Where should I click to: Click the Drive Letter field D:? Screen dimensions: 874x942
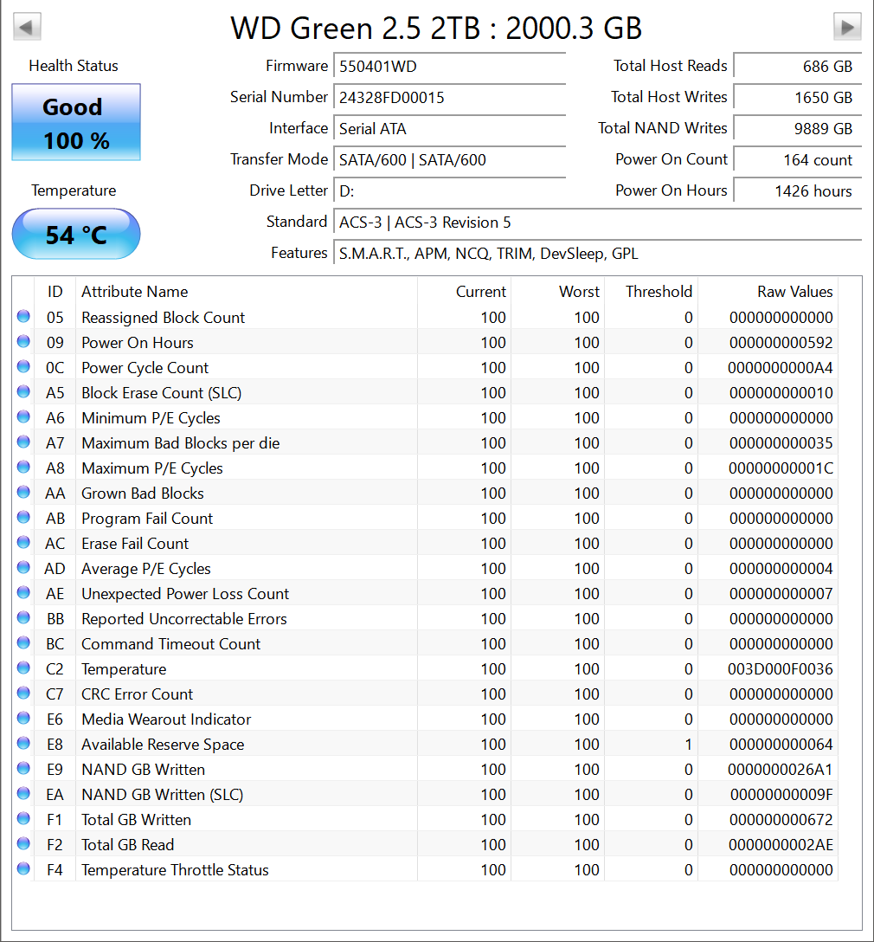tap(450, 191)
